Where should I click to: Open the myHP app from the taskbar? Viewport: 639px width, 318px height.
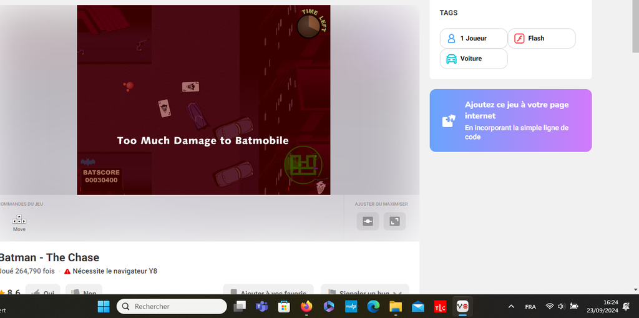pyautogui.click(x=351, y=306)
